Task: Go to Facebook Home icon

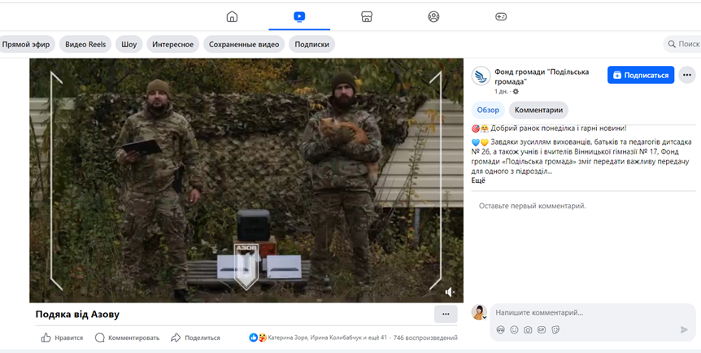Action: 232,16
